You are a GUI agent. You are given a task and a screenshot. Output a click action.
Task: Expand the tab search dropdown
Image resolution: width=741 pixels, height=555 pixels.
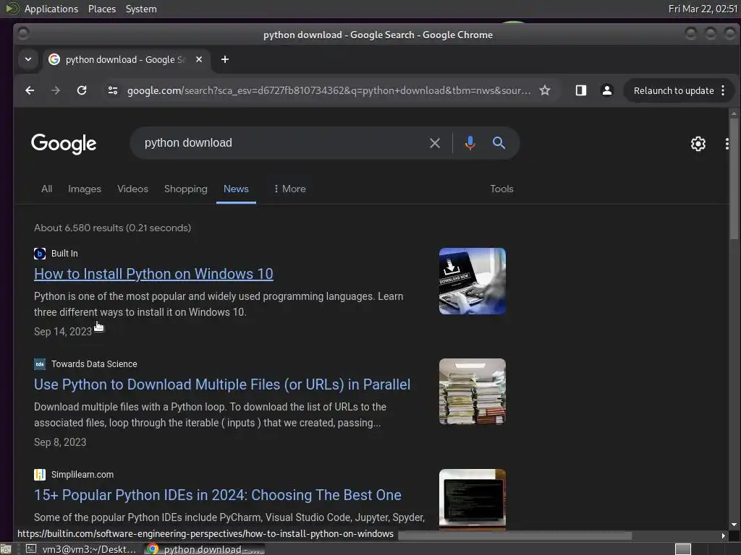pos(28,59)
